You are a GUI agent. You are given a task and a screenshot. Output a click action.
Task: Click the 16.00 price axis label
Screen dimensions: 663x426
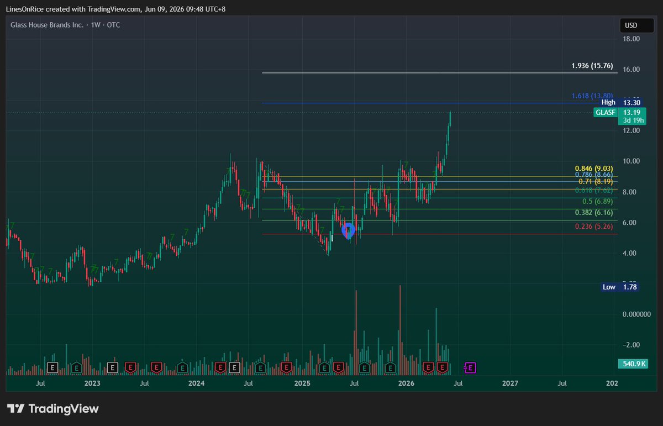pyautogui.click(x=632, y=70)
